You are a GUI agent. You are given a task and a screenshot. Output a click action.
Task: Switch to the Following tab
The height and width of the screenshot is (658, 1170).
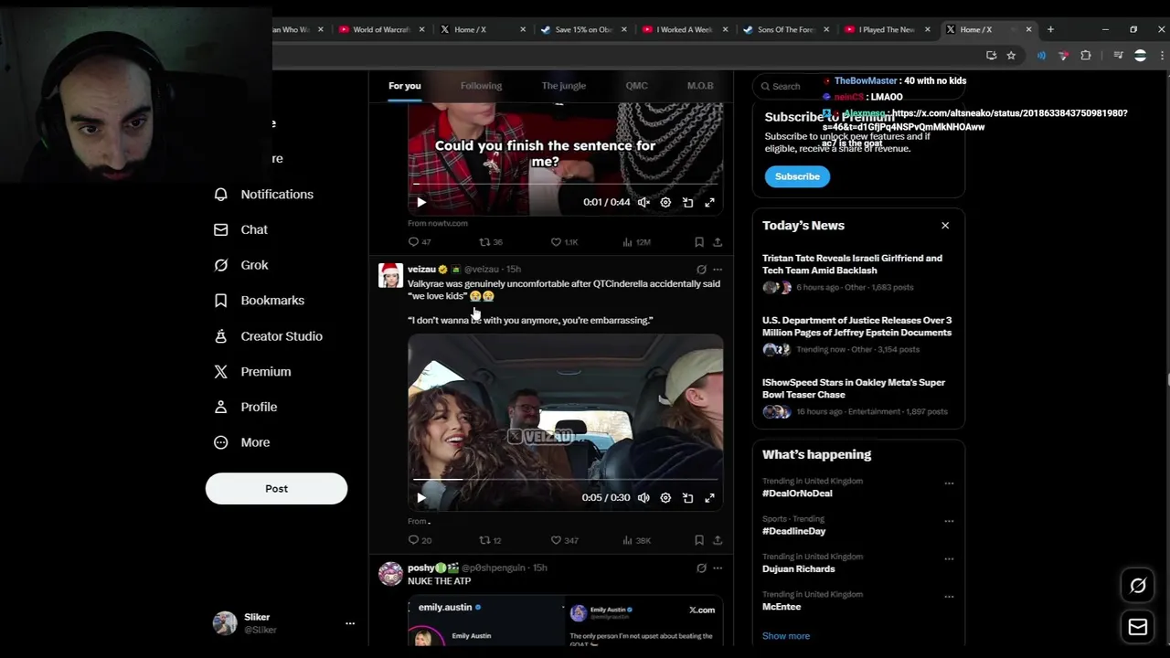click(481, 86)
